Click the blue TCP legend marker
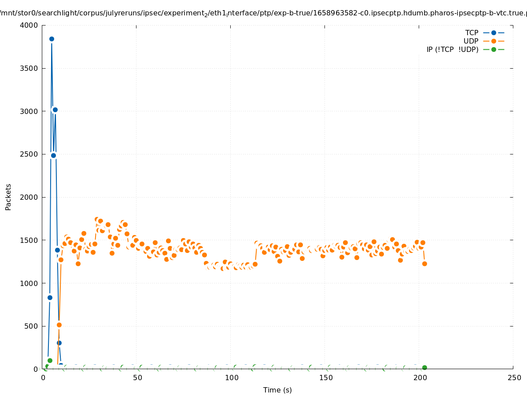527x396 pixels. click(494, 33)
